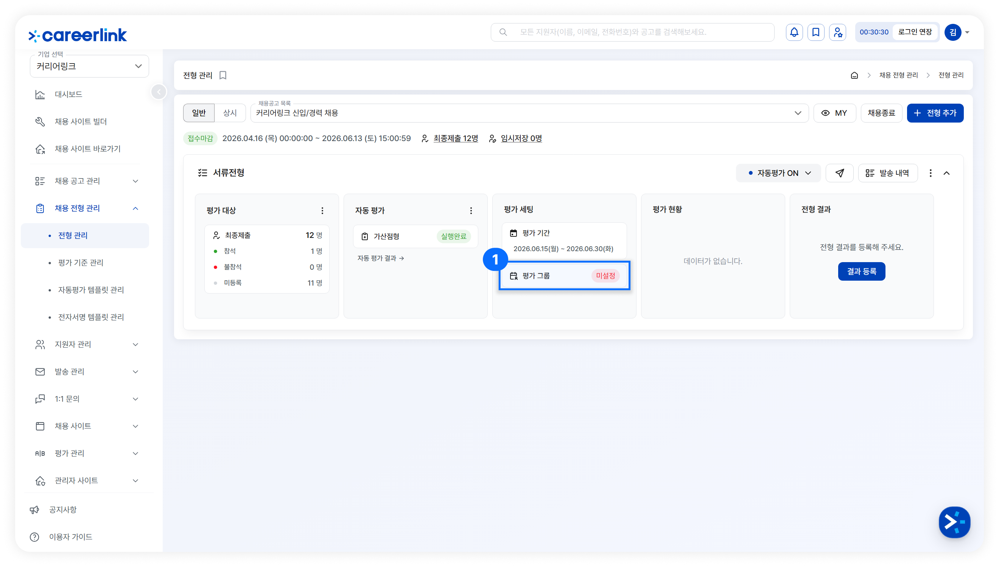
Task: Open the notifications bell icon
Action: 794,32
